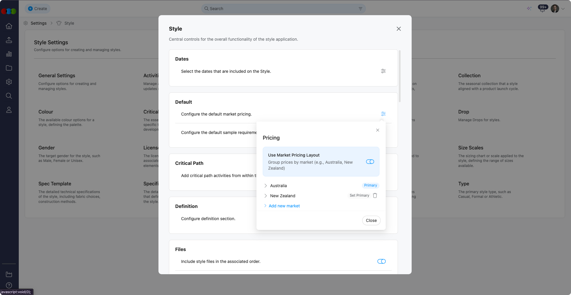This screenshot has width=571, height=295.
Task: Open the upload icon in sidebar
Action: tap(9, 40)
